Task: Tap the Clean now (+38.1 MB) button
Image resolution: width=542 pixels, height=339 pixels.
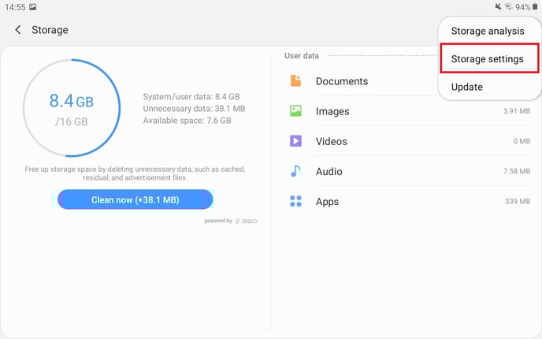Action: 135,199
